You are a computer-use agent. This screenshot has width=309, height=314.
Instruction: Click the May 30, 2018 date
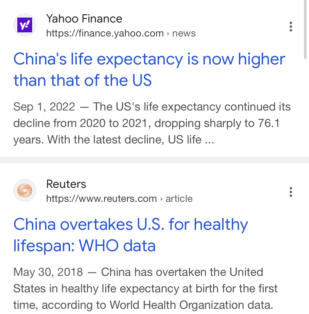coord(48,272)
